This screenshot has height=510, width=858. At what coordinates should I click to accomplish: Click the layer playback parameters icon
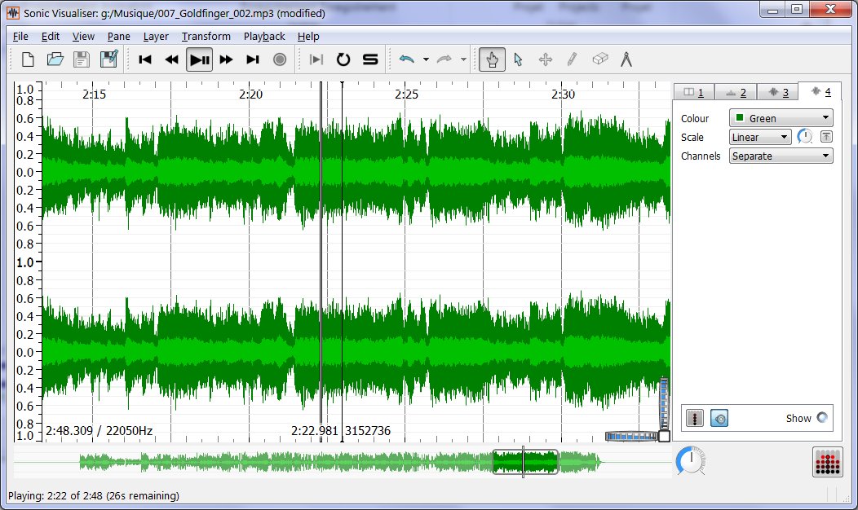tap(695, 418)
